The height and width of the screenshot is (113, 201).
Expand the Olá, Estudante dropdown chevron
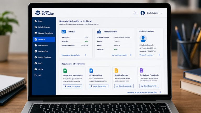(x=161, y=13)
